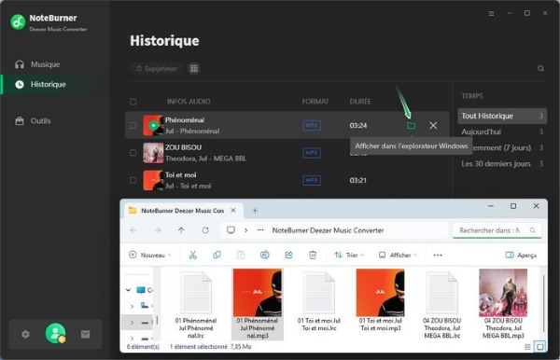
Task: Share the selected file
Action: click(x=289, y=256)
